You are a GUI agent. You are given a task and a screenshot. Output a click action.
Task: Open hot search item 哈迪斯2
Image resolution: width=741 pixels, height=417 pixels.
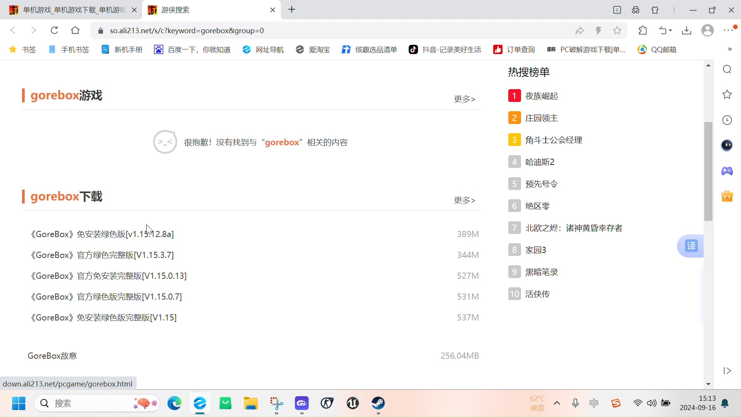point(540,162)
